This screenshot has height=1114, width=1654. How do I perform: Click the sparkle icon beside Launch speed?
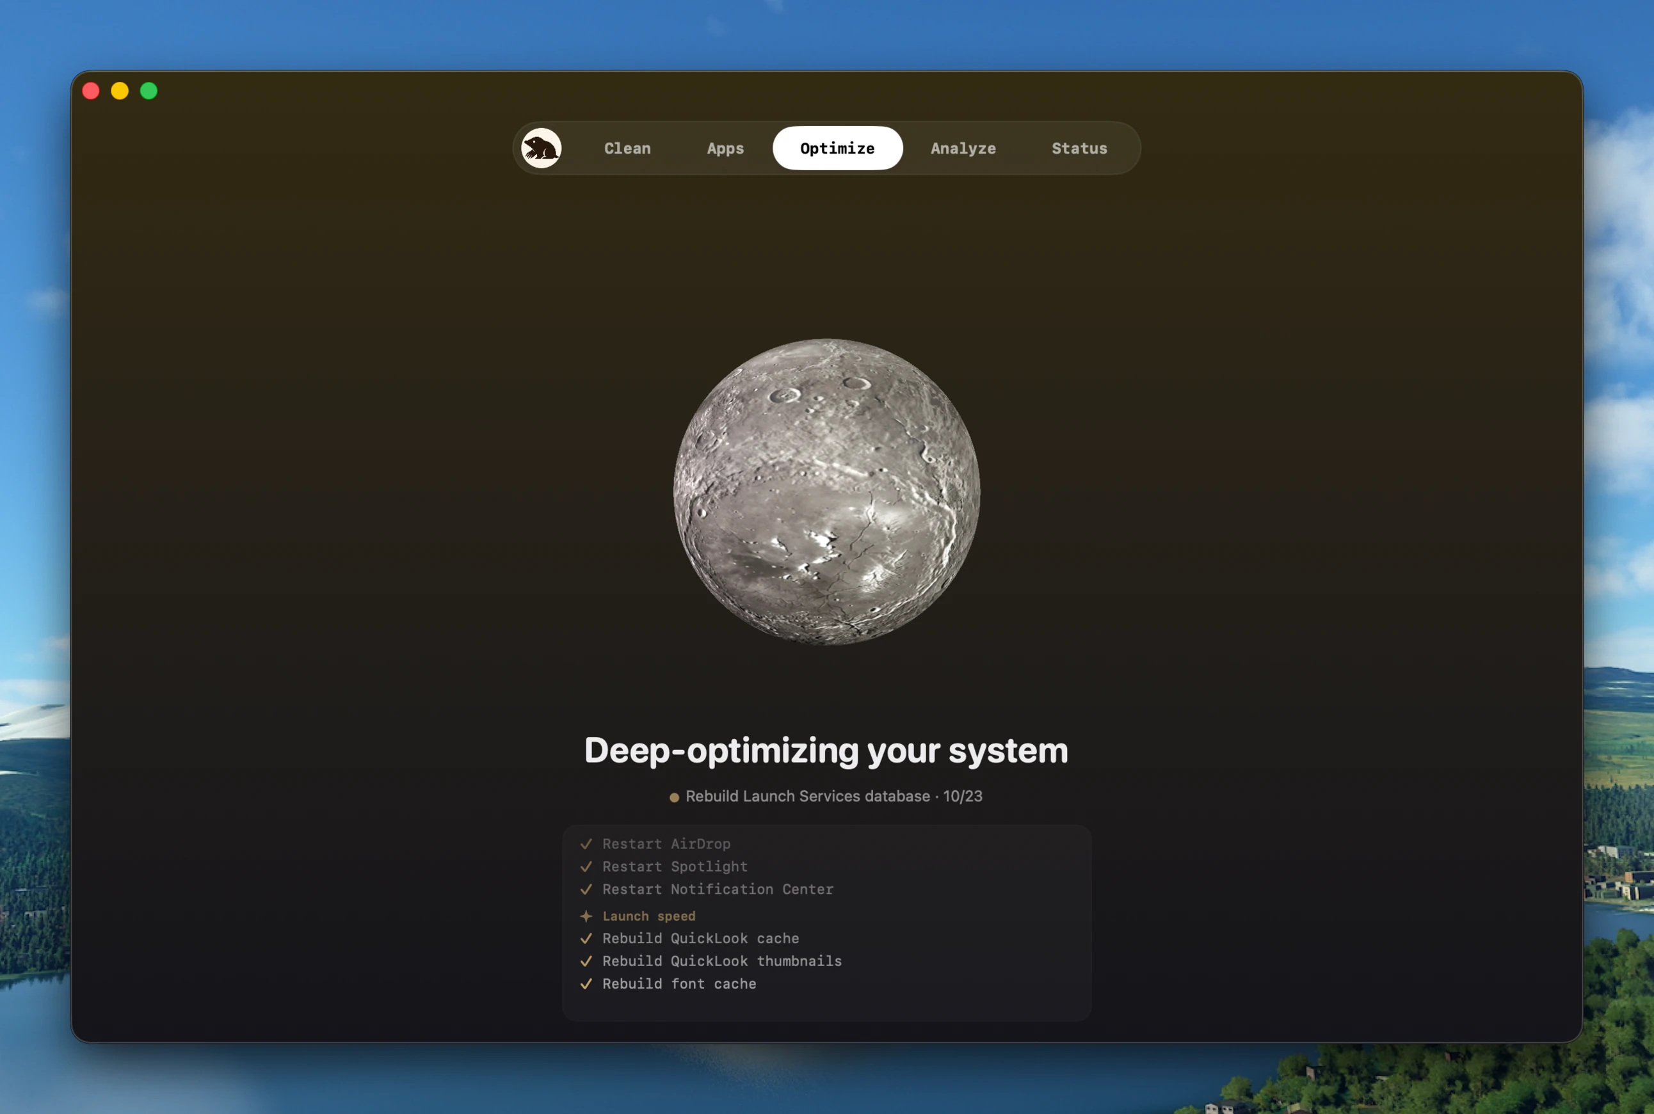586,916
